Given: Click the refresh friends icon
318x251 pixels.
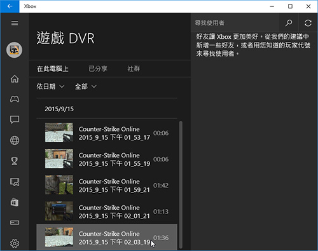Looking at the screenshot, I should 308,23.
